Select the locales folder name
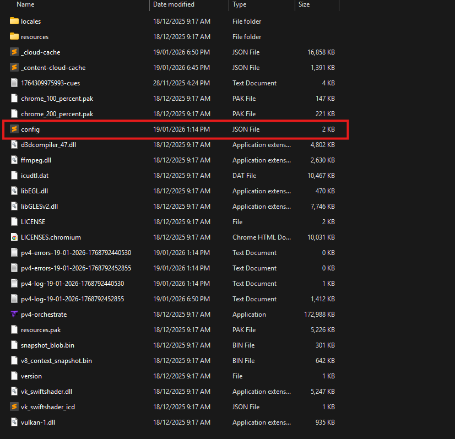The image size is (455, 439). [31, 21]
